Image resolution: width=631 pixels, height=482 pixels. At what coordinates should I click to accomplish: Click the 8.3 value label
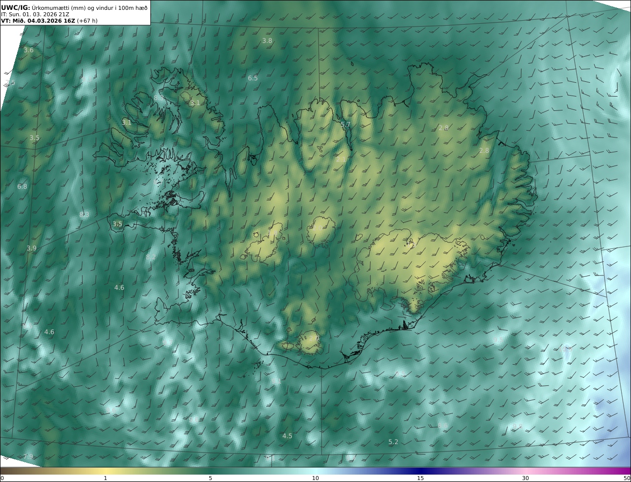pos(84,215)
